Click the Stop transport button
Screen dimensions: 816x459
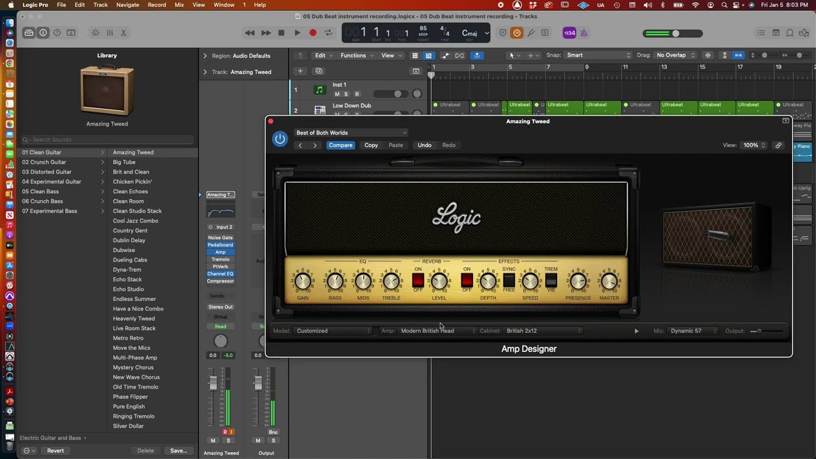(x=281, y=33)
